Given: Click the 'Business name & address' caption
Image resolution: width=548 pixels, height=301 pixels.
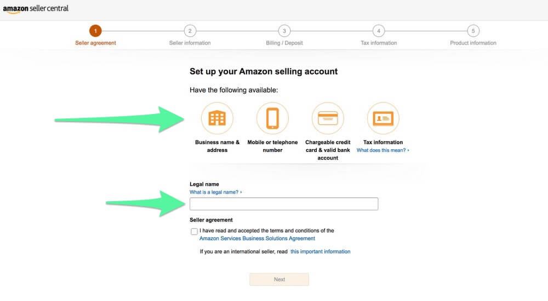Looking at the screenshot, I should (x=217, y=146).
